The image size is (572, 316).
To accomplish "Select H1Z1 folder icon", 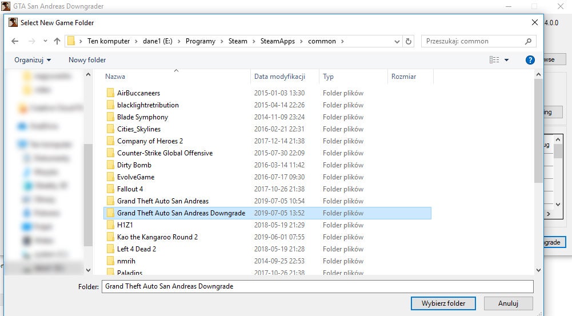I will (x=110, y=225).
